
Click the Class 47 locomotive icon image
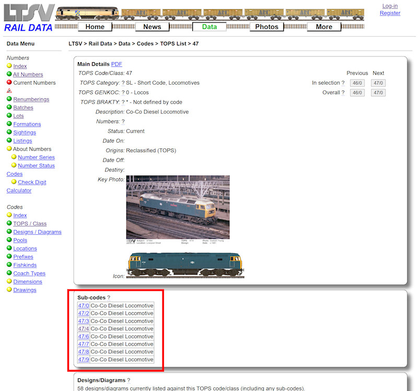tap(185, 264)
